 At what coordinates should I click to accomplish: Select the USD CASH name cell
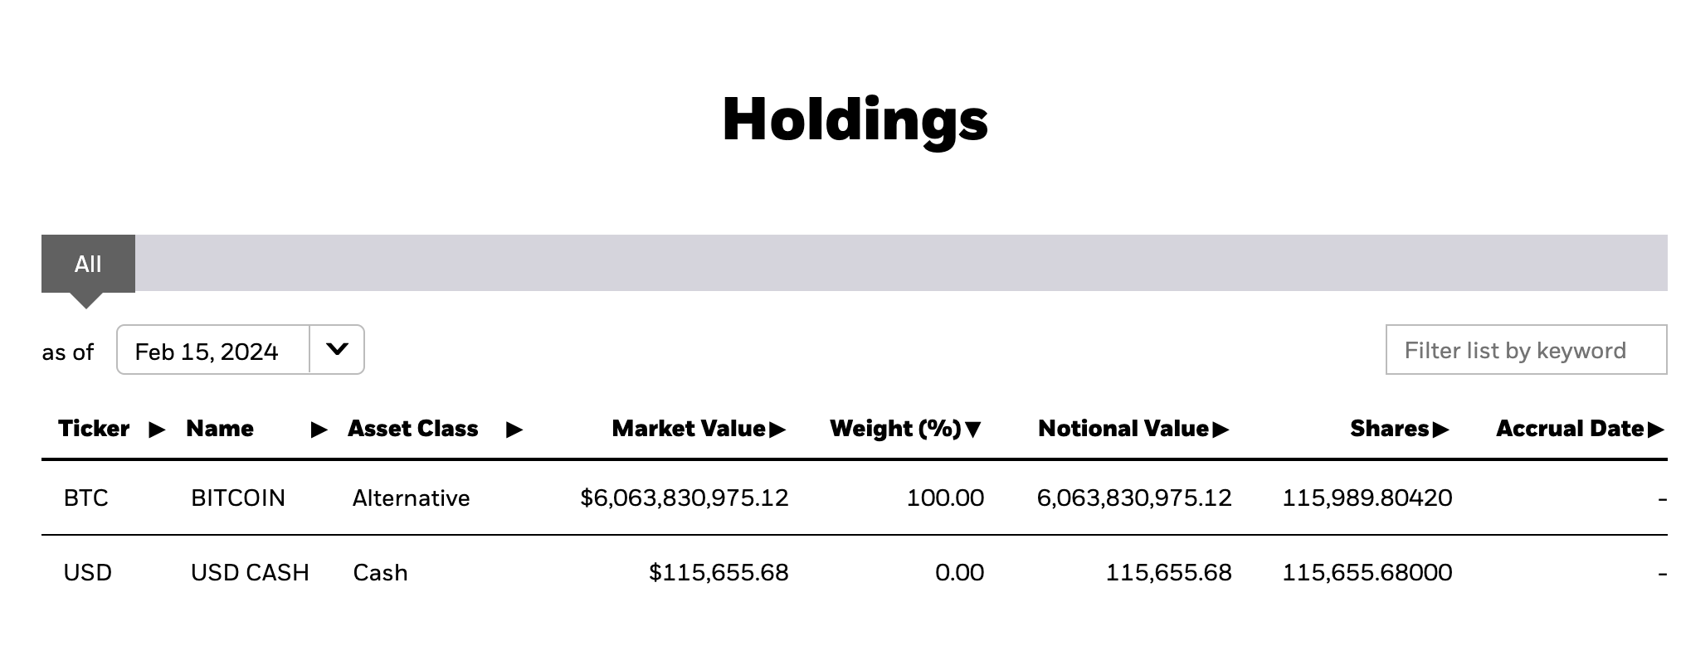[x=250, y=573]
